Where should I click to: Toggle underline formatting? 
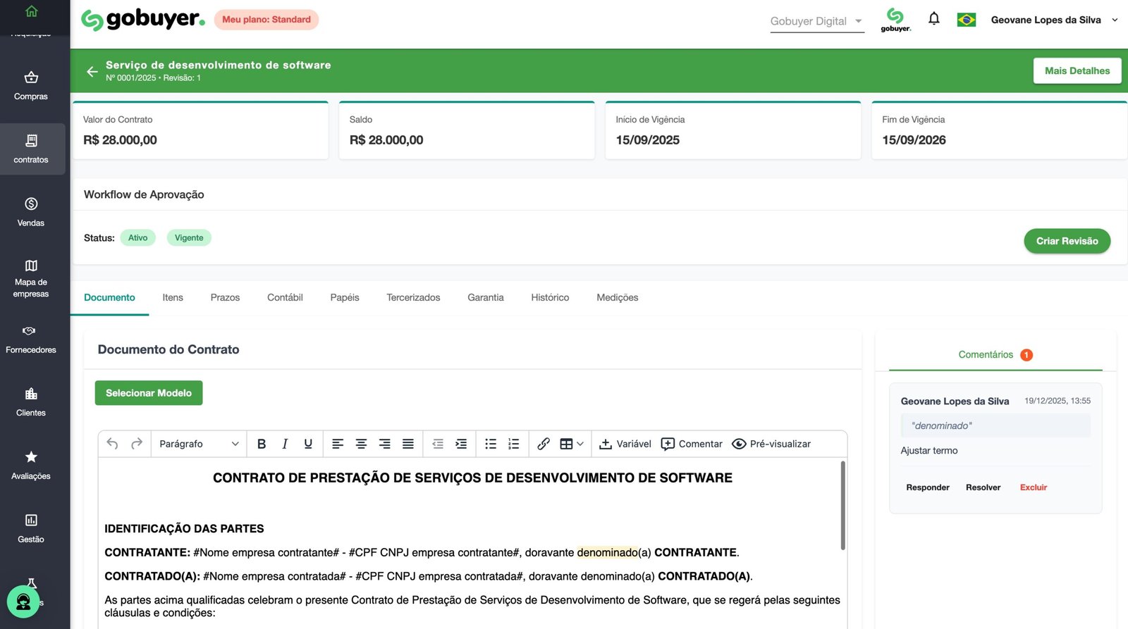point(308,444)
